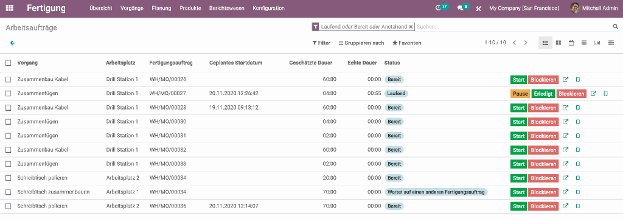Viewport: 623px width, 221px height.
Task: Open tablet view icon for WH/MO/00027 row
Action: point(606,94)
